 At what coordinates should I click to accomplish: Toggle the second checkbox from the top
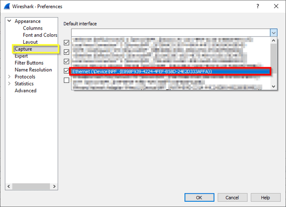pos(67,52)
